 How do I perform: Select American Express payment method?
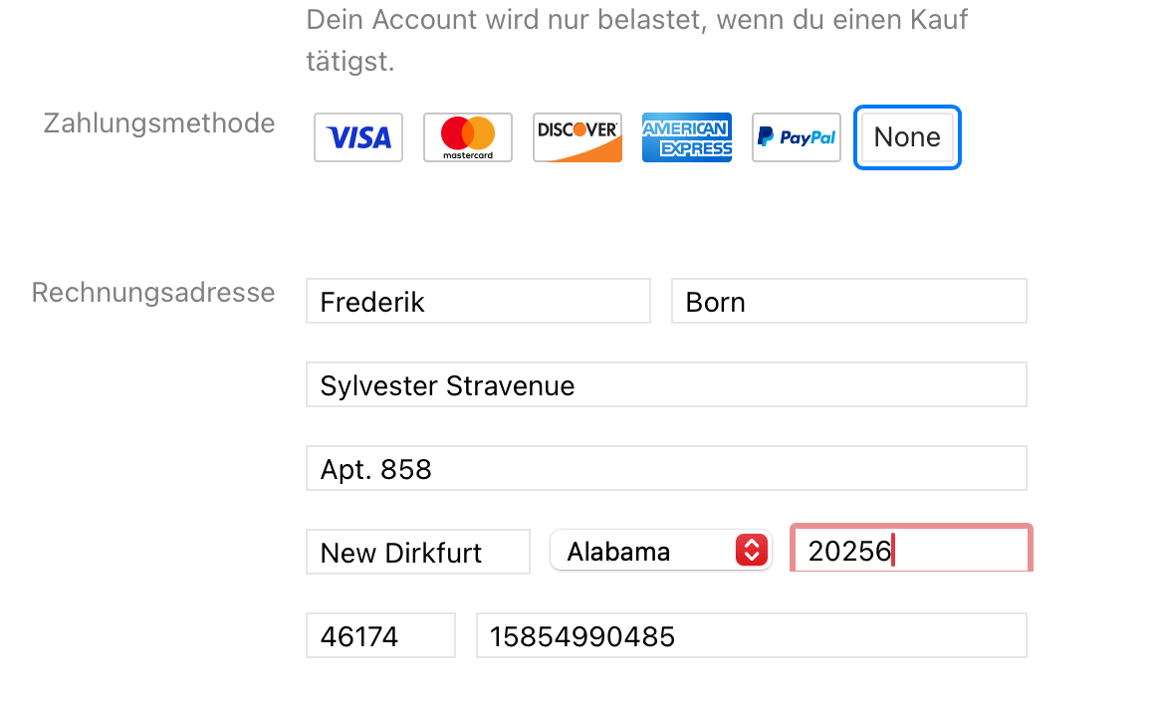coord(687,137)
